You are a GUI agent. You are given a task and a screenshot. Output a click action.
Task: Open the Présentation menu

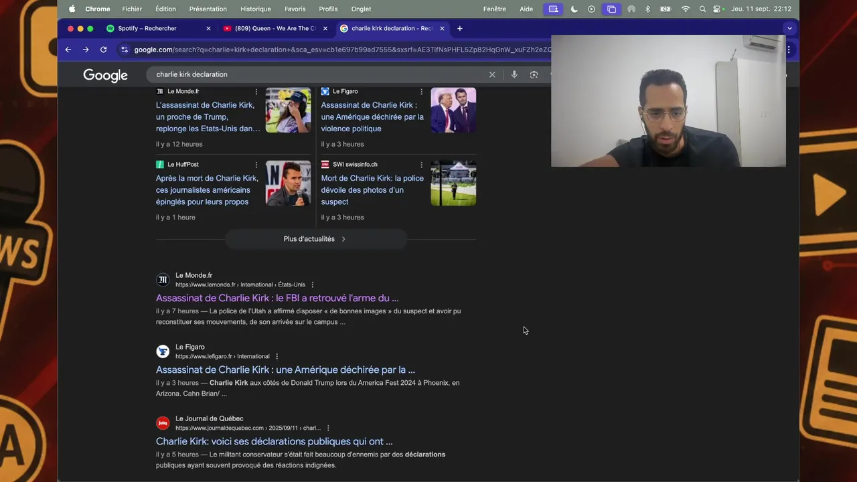point(208,9)
